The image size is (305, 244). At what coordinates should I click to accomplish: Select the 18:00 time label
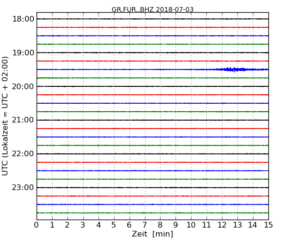[x=23, y=19]
